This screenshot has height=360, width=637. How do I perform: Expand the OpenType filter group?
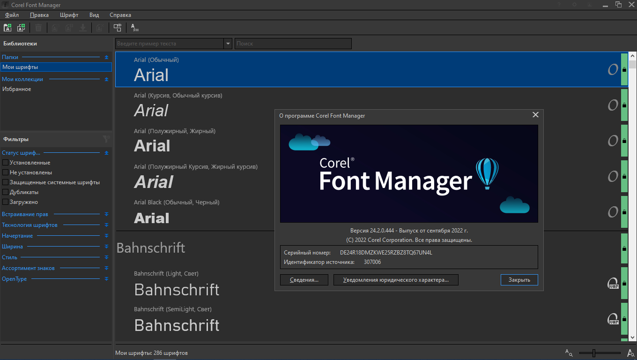(106, 279)
